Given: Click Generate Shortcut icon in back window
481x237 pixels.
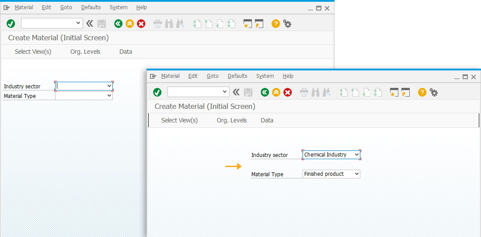Looking at the screenshot, I should point(259,24).
